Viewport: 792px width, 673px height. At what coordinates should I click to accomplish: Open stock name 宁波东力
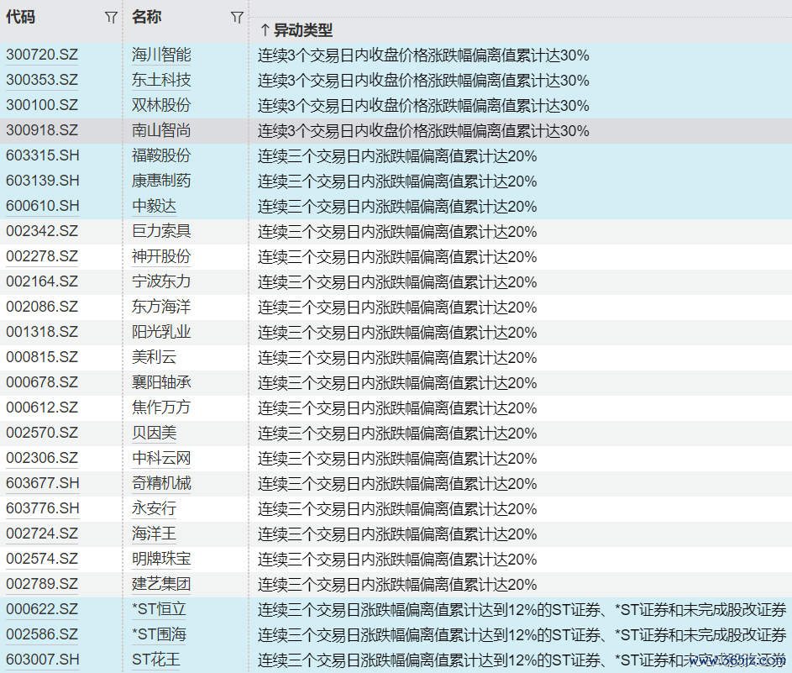[x=161, y=281]
